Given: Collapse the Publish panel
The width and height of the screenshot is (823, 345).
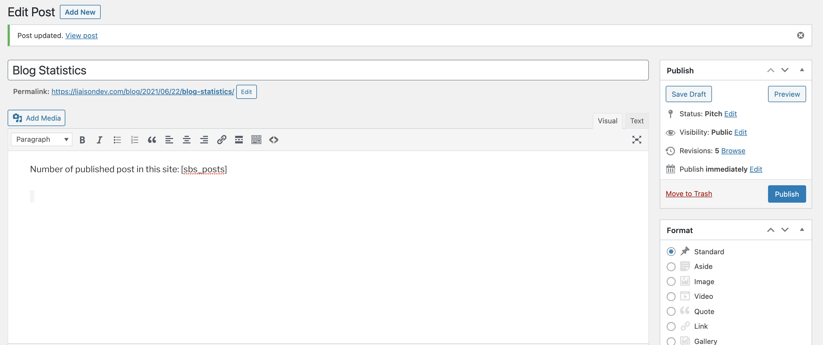Looking at the screenshot, I should pos(801,70).
